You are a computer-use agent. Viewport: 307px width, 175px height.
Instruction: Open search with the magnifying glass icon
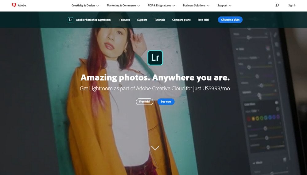(x=277, y=5)
